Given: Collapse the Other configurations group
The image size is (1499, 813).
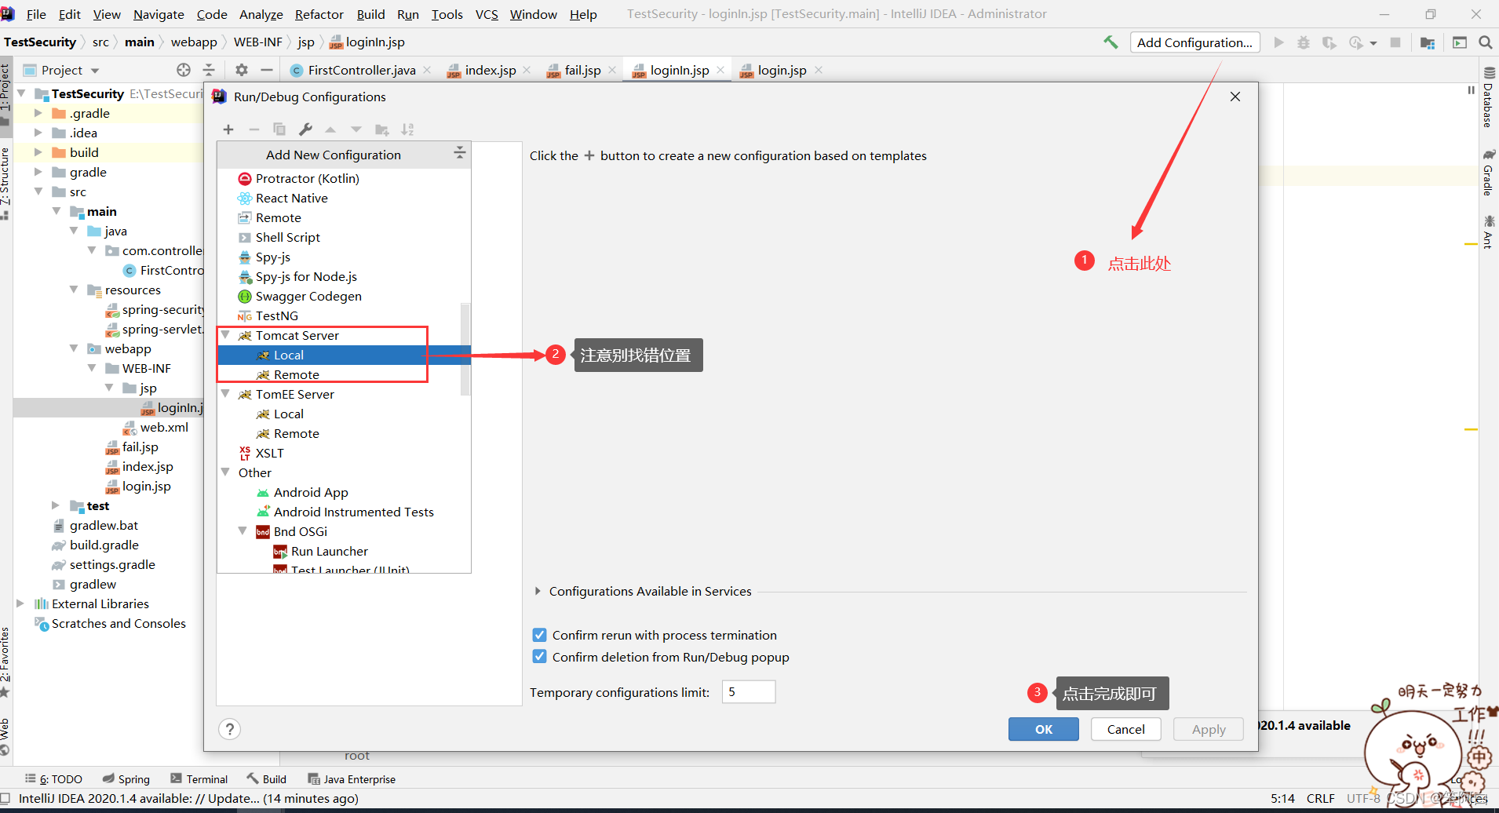Looking at the screenshot, I should pyautogui.click(x=225, y=472).
